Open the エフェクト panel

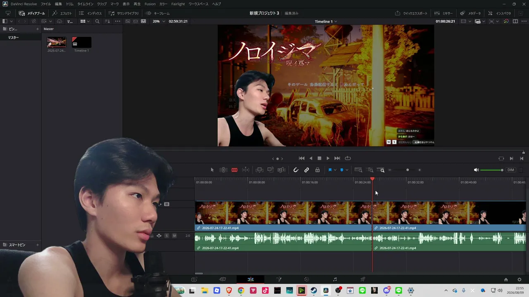(62, 13)
